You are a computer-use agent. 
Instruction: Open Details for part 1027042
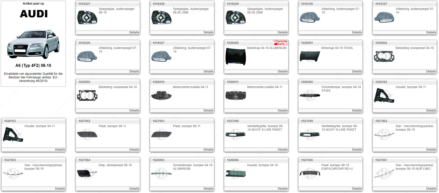pos(134,150)
